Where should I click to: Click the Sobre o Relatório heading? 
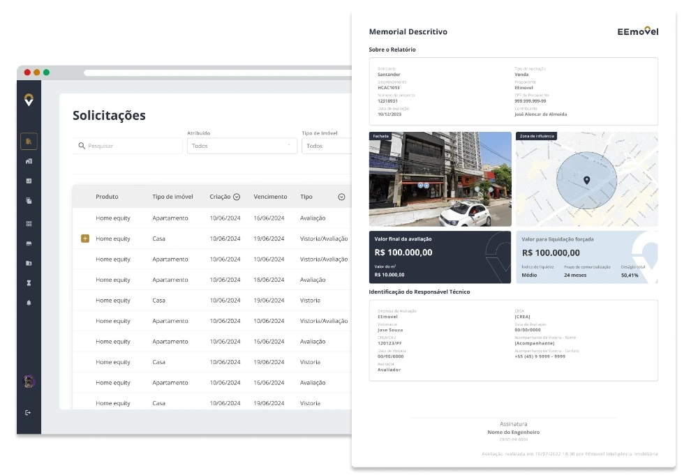[392, 50]
